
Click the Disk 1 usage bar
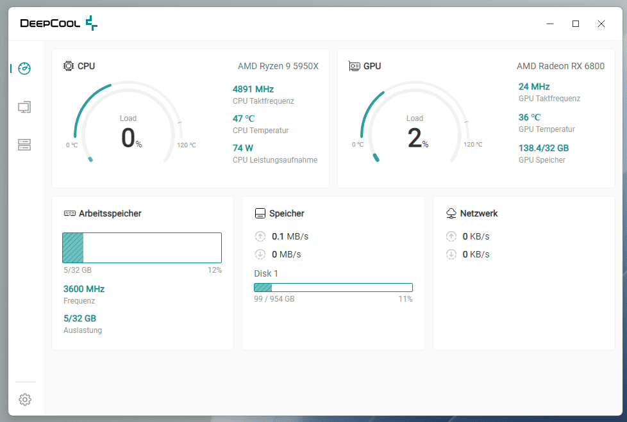[333, 288]
